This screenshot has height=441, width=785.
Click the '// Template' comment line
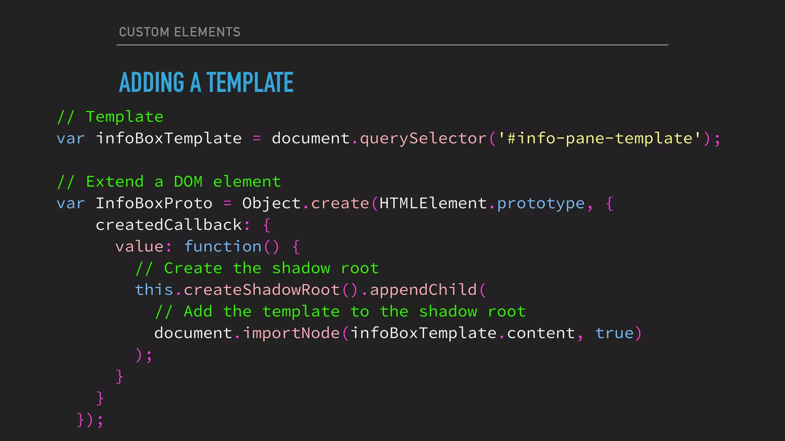click(x=110, y=117)
